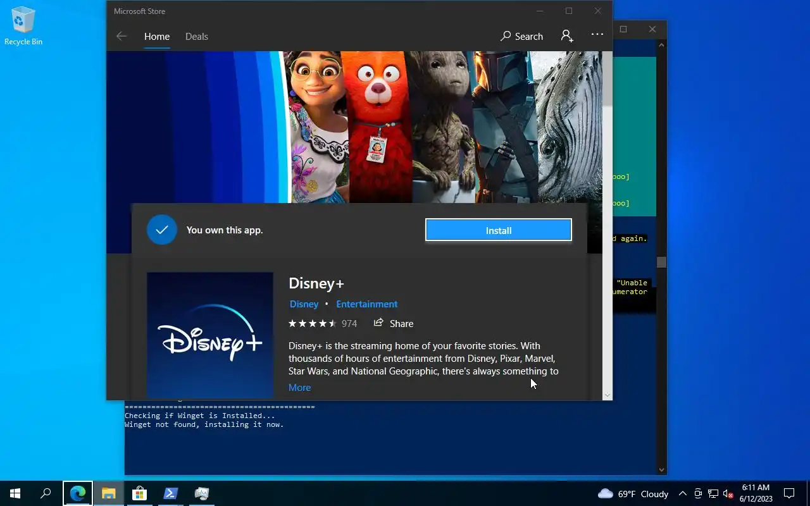The image size is (810, 506).
Task: Open network status tray icon
Action: point(713,493)
